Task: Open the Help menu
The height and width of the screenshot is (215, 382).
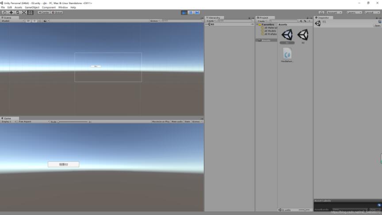Action: coord(73,8)
